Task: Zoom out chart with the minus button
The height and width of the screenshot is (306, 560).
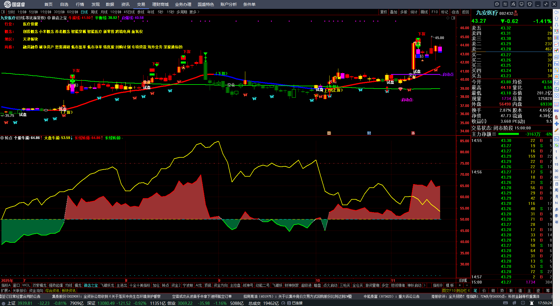Action: coord(467,286)
